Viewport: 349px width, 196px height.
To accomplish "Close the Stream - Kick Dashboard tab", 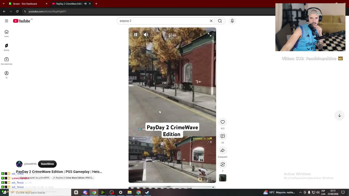I will (46, 4).
